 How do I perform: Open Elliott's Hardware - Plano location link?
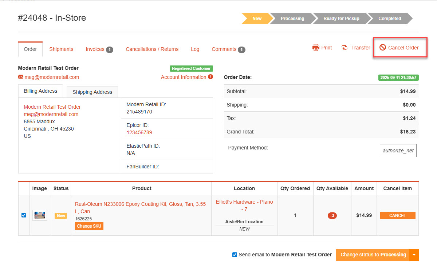[x=244, y=205]
